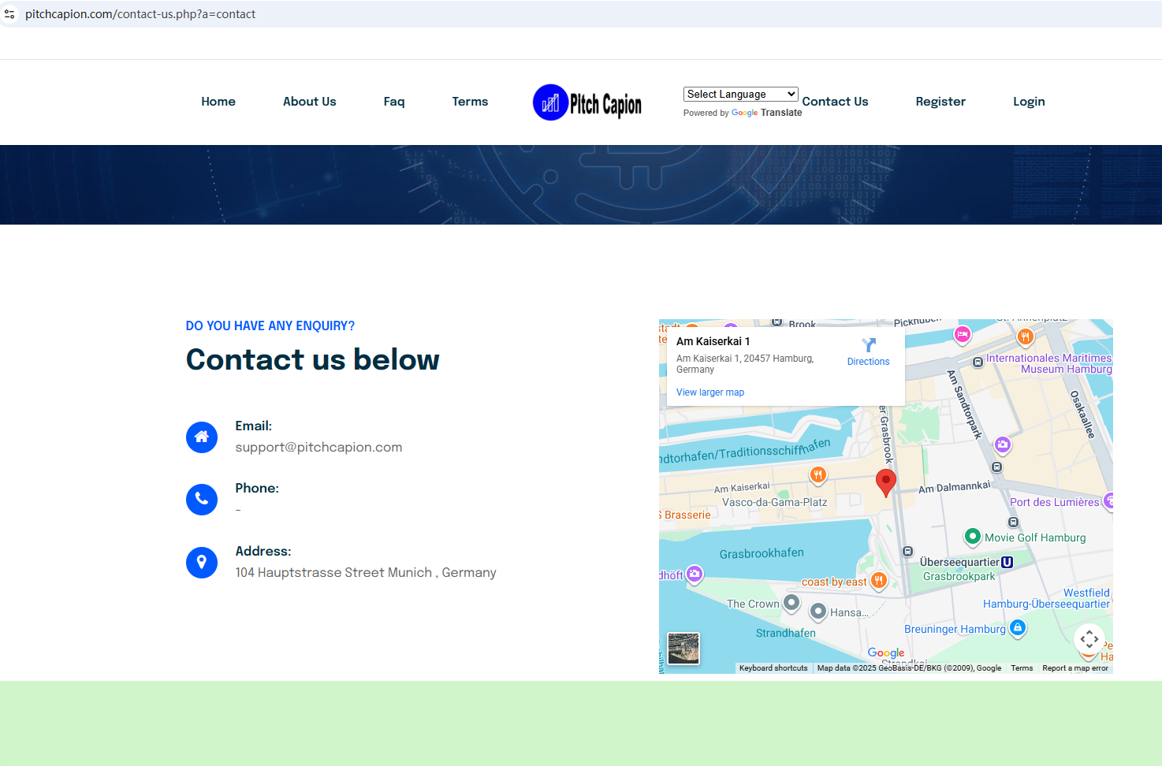Screen dimensions: 1162x766
Task: Click the Login link
Action: click(1029, 102)
